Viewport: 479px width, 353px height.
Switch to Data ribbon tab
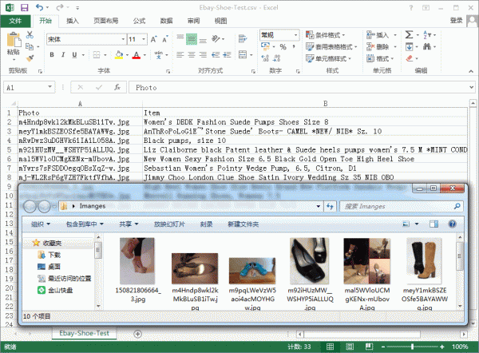point(166,21)
